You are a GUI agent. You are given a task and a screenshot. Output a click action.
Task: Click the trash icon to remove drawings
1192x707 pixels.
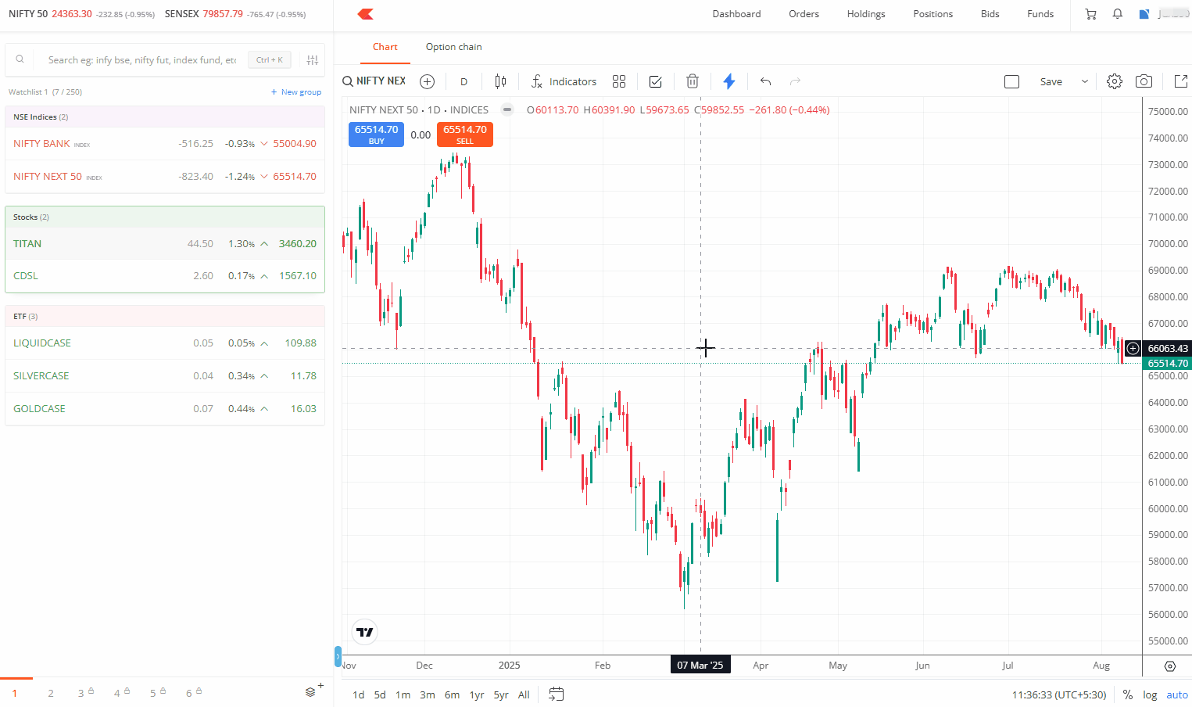coord(692,81)
